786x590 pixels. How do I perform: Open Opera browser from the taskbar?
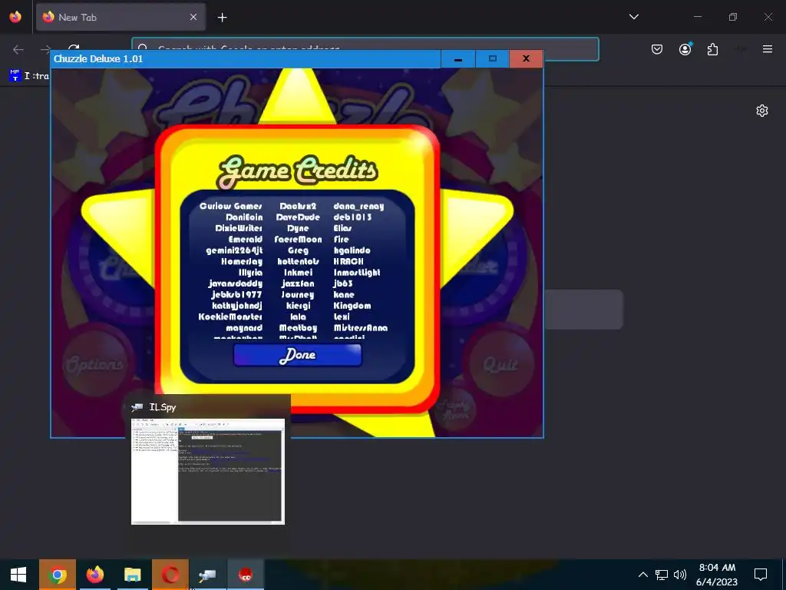(170, 575)
